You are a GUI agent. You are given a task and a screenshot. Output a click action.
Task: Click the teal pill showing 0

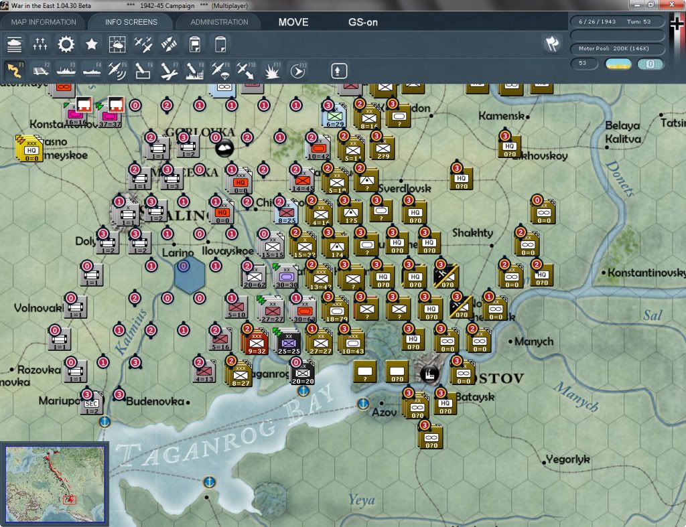point(650,64)
